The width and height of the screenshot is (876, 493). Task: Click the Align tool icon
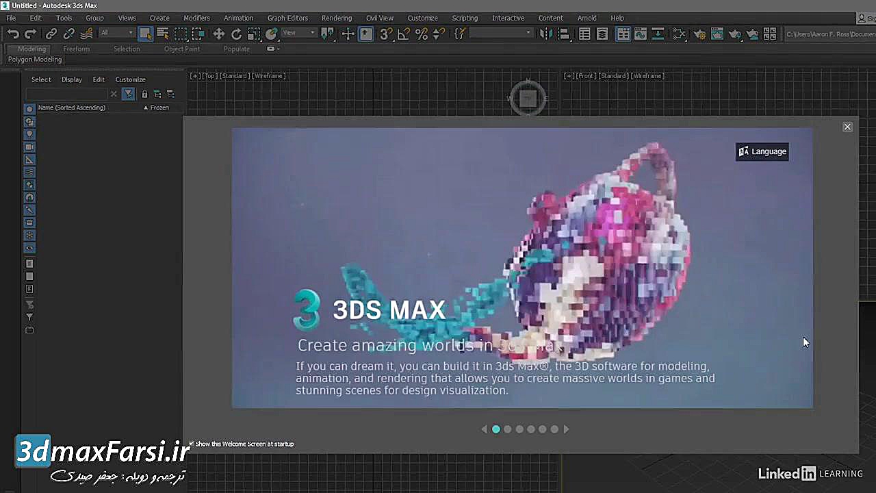563,34
